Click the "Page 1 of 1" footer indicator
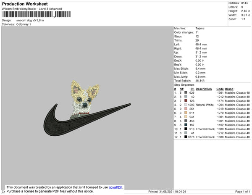 (242, 192)
